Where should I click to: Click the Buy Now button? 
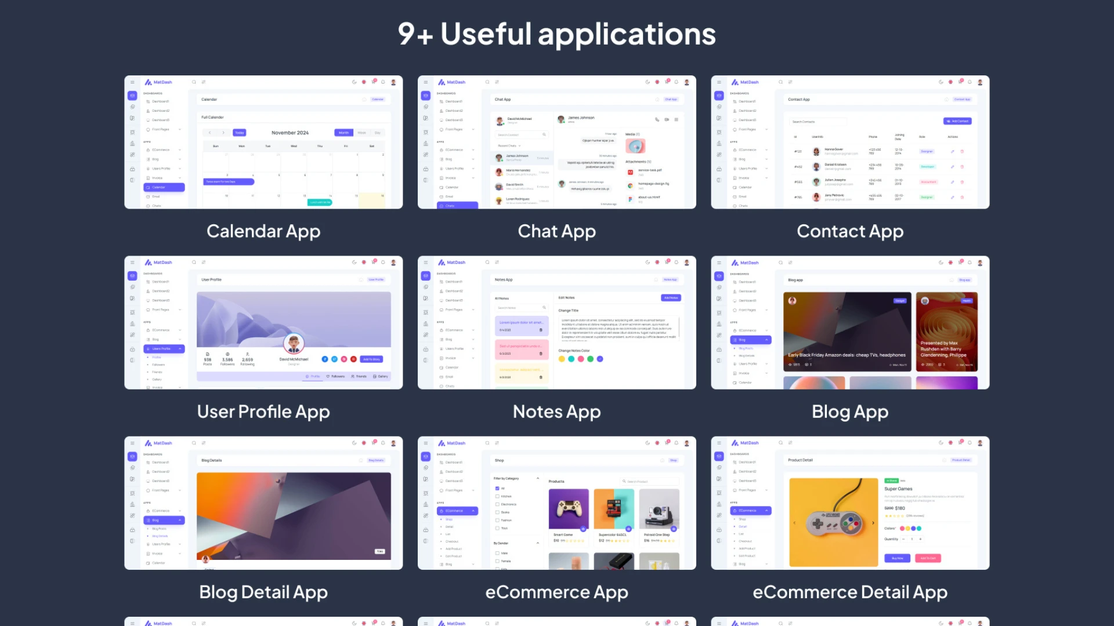(897, 558)
